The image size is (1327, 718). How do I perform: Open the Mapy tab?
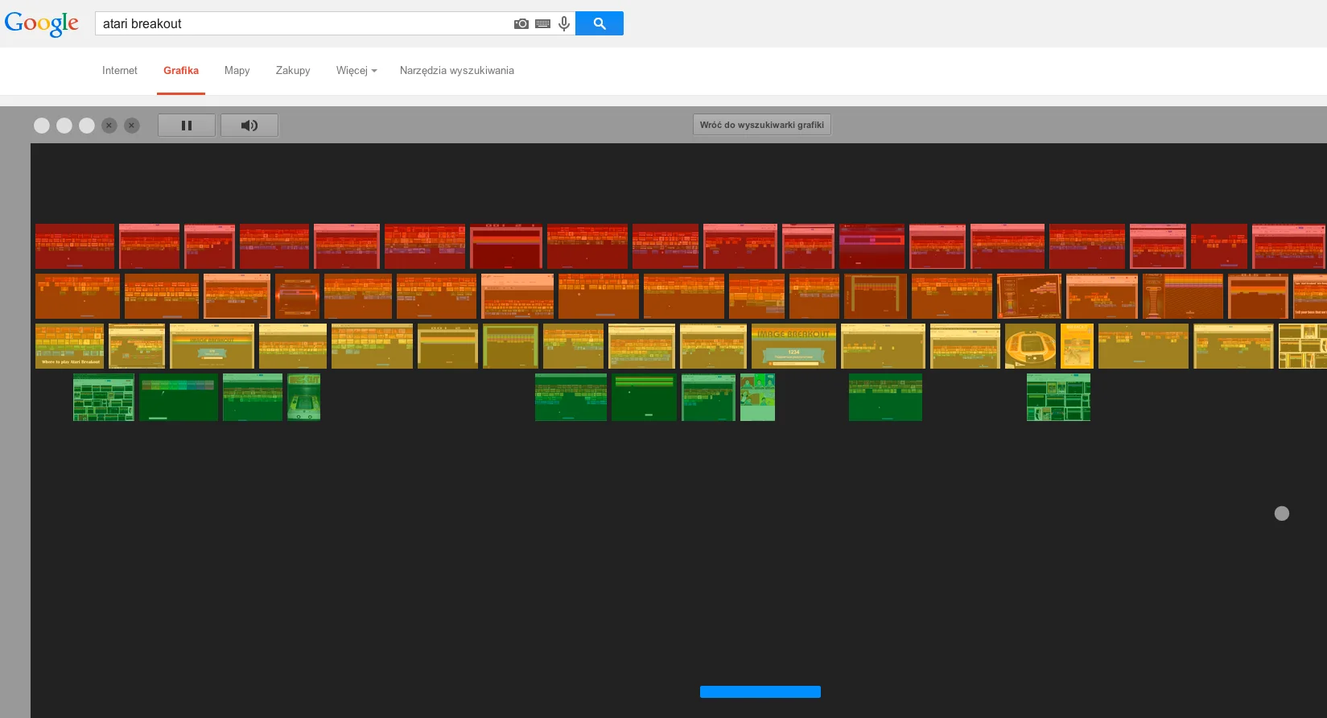click(237, 70)
